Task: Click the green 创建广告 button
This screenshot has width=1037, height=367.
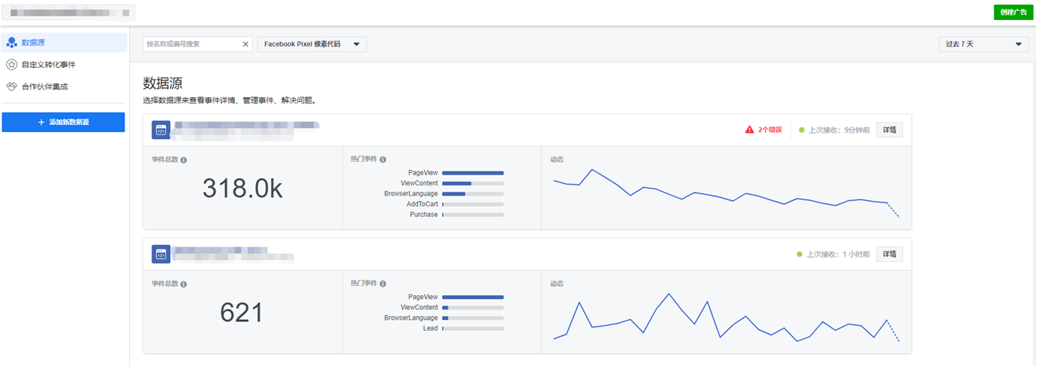Action: tap(1013, 12)
